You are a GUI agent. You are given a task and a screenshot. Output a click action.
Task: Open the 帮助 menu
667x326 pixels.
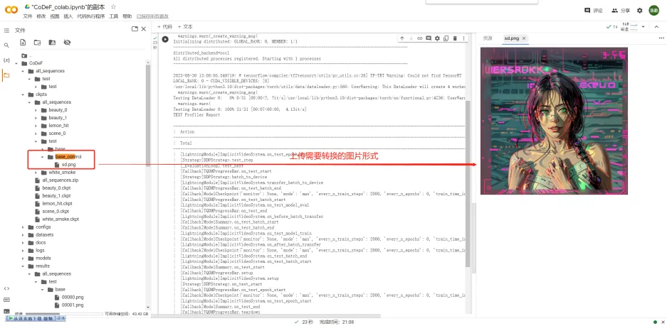[x=127, y=16]
